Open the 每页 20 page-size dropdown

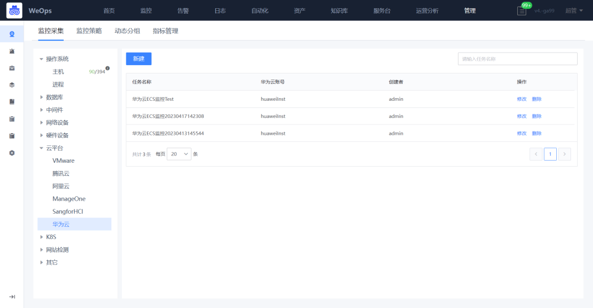pyautogui.click(x=179, y=154)
